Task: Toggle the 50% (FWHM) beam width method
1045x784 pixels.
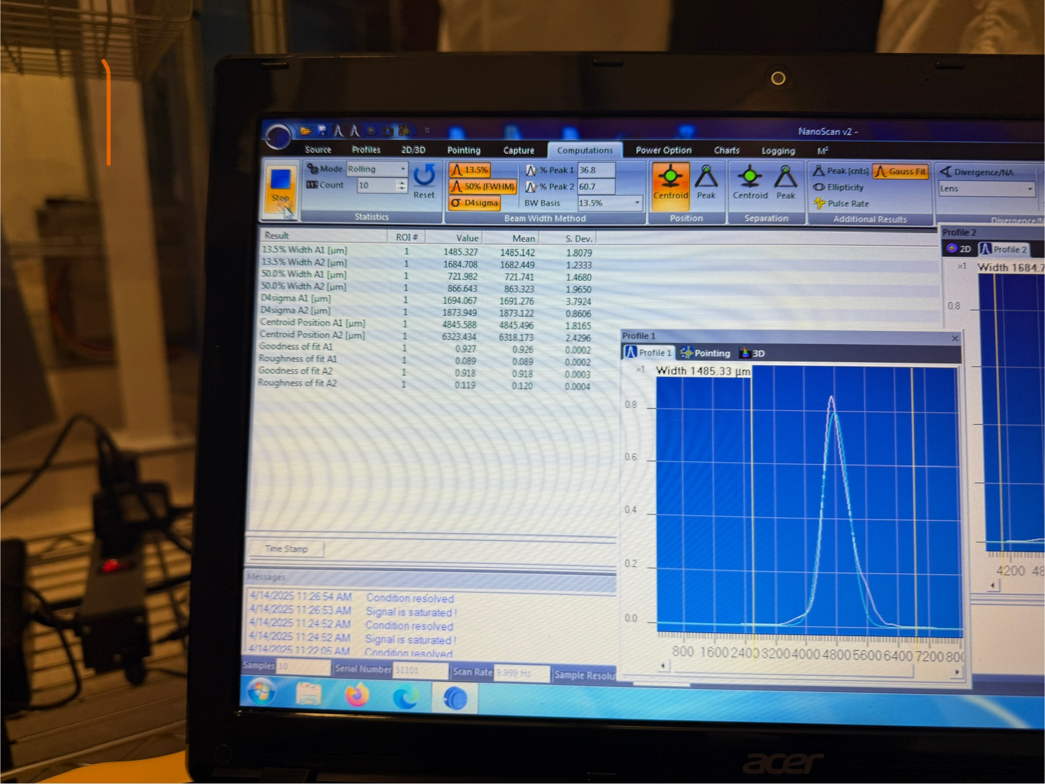Action: tap(483, 187)
